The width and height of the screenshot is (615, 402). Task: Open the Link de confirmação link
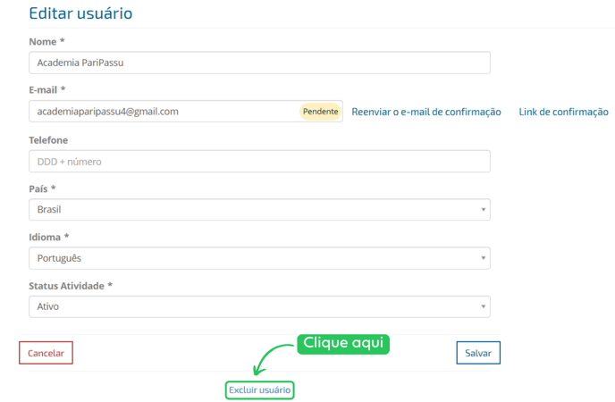pyautogui.click(x=563, y=112)
